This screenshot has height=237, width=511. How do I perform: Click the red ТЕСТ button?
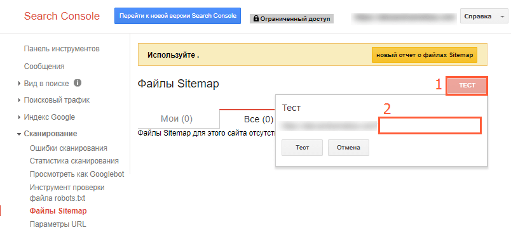click(467, 86)
